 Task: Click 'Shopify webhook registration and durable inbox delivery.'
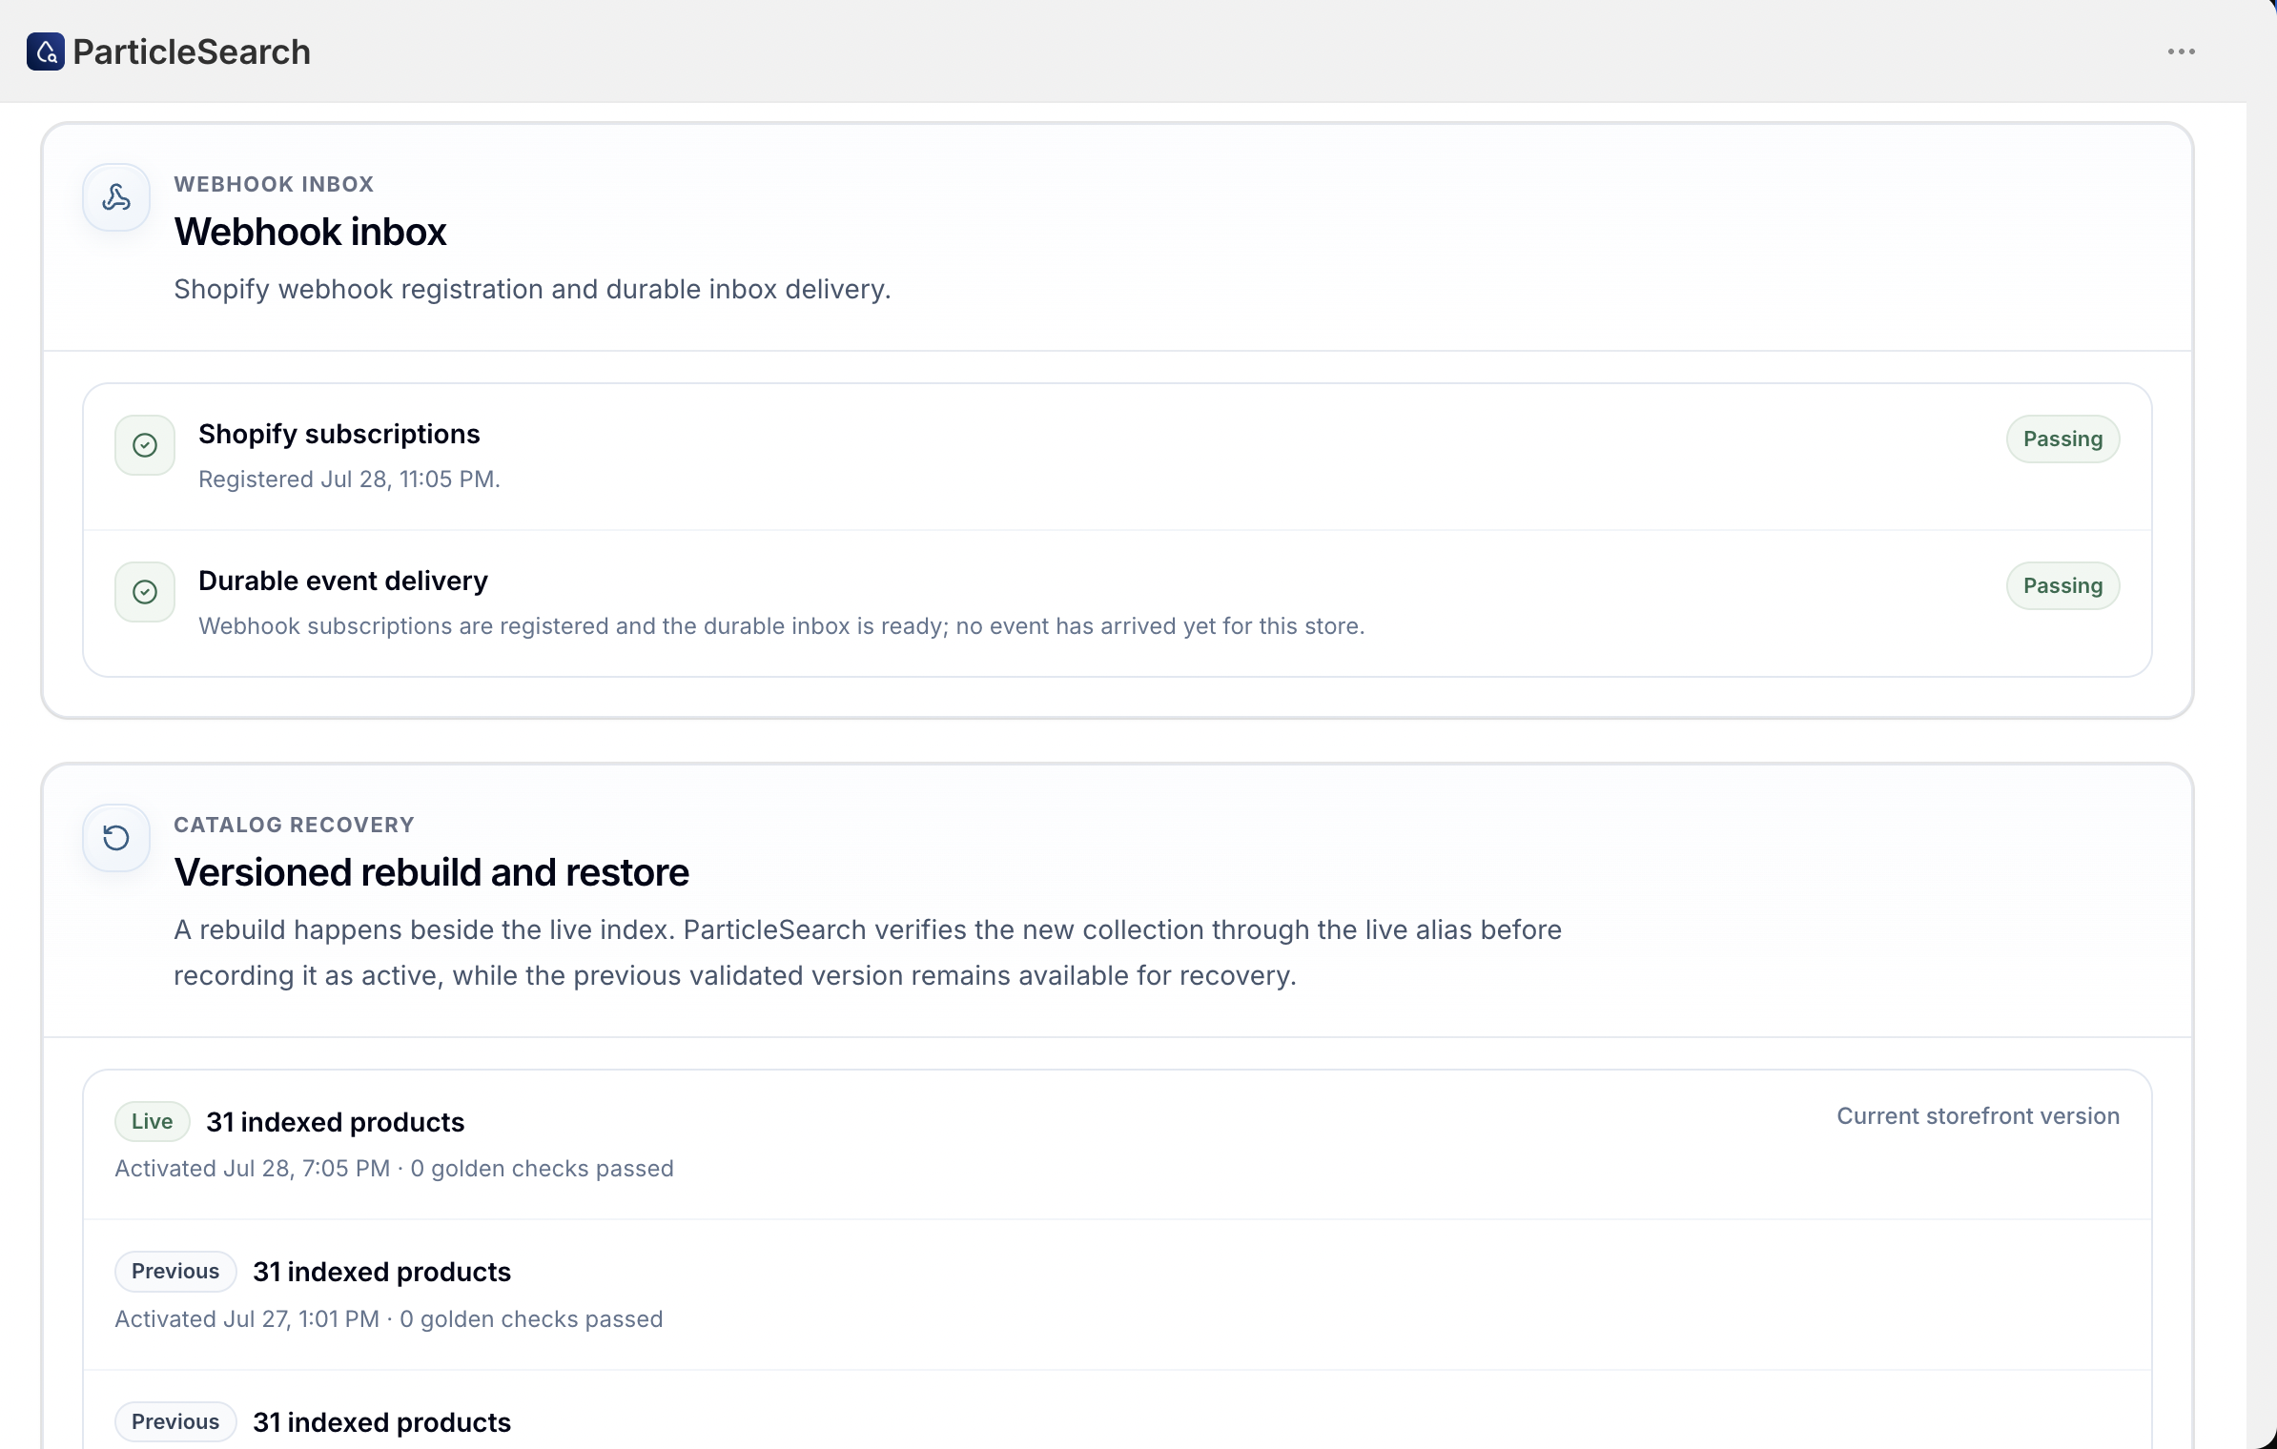click(x=532, y=289)
